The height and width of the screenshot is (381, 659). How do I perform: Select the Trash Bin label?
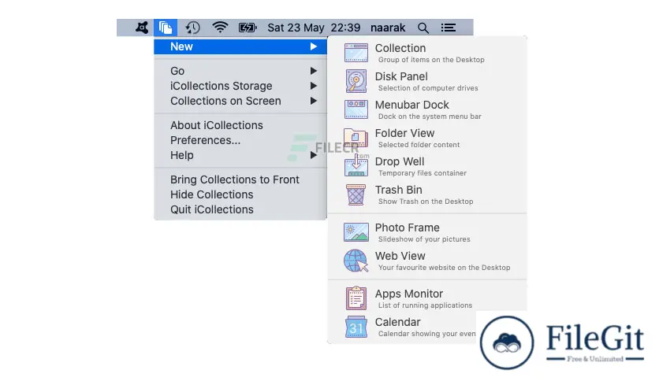point(398,190)
